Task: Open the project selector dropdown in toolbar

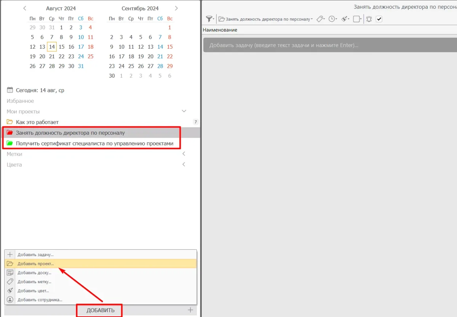Action: coord(265,19)
